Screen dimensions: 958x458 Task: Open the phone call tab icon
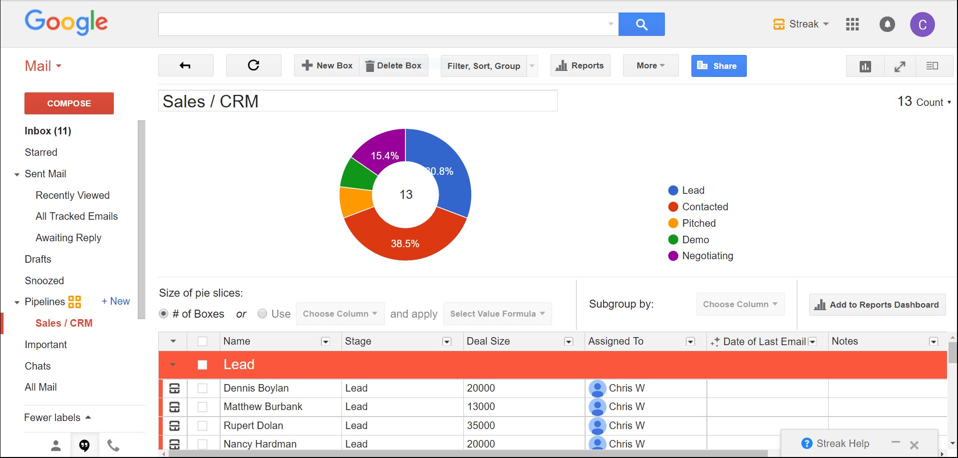point(113,445)
